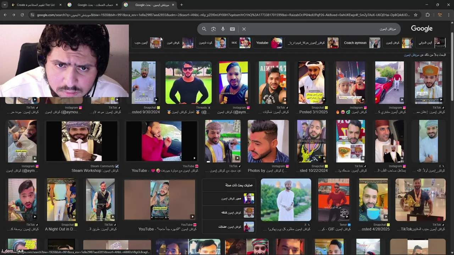Open the red sports car image result
This screenshot has width=454, height=255.
click(x=389, y=83)
